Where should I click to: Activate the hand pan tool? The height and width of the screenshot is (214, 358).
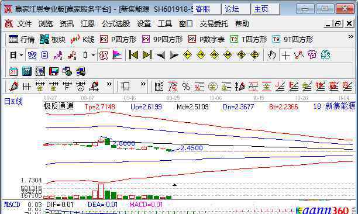click(271, 55)
